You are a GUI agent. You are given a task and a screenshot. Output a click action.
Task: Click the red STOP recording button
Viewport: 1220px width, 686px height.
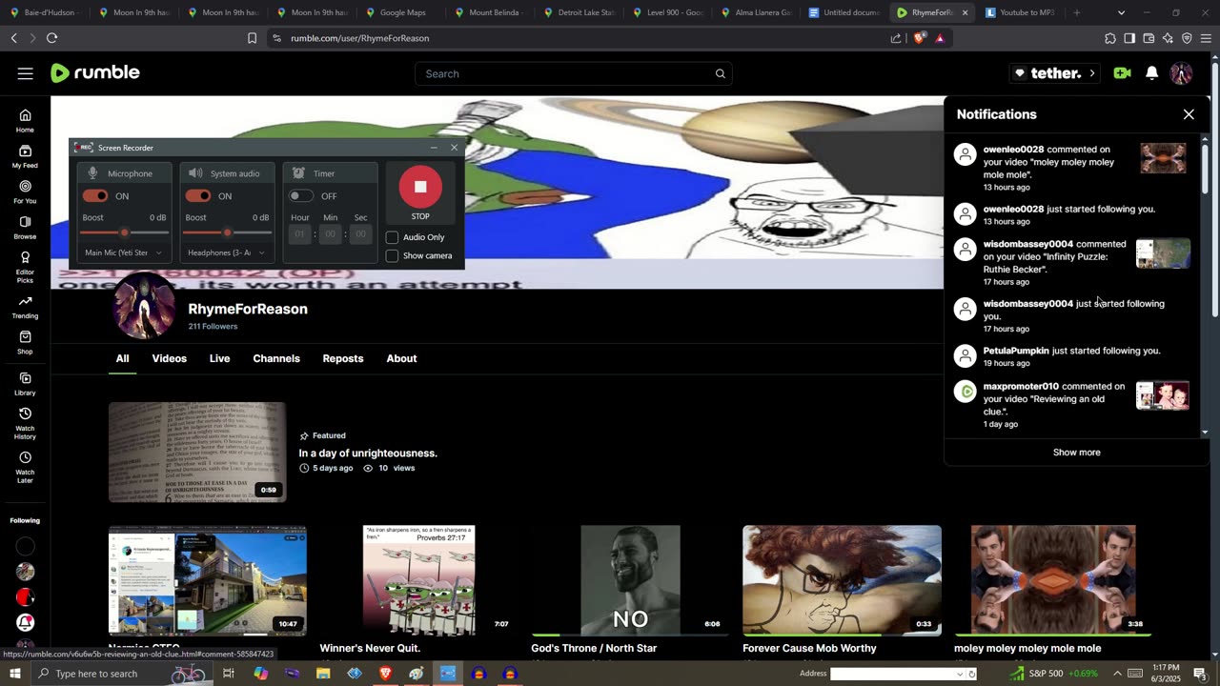click(x=420, y=188)
